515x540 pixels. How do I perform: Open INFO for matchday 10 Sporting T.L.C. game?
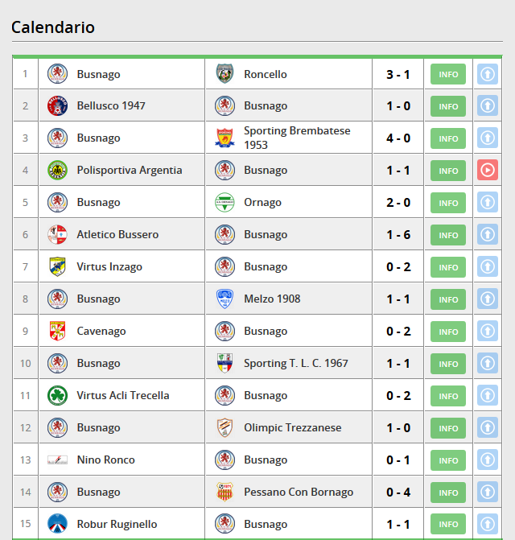(x=448, y=364)
